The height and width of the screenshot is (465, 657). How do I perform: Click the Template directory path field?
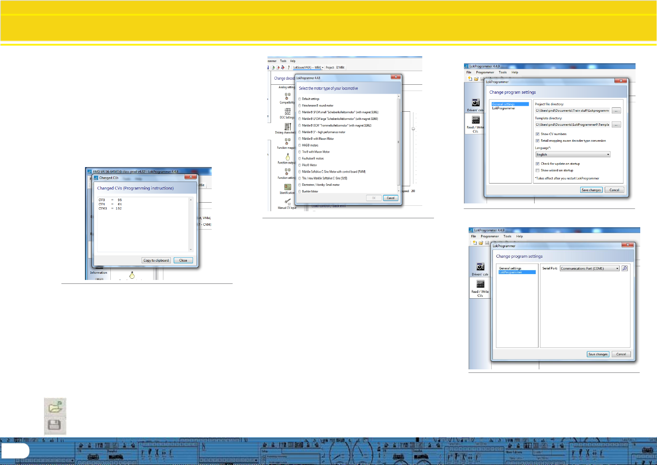click(572, 125)
